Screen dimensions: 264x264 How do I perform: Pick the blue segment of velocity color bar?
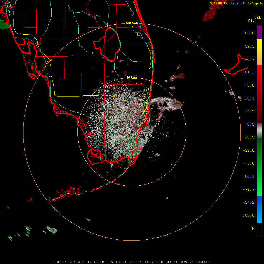click(x=259, y=209)
